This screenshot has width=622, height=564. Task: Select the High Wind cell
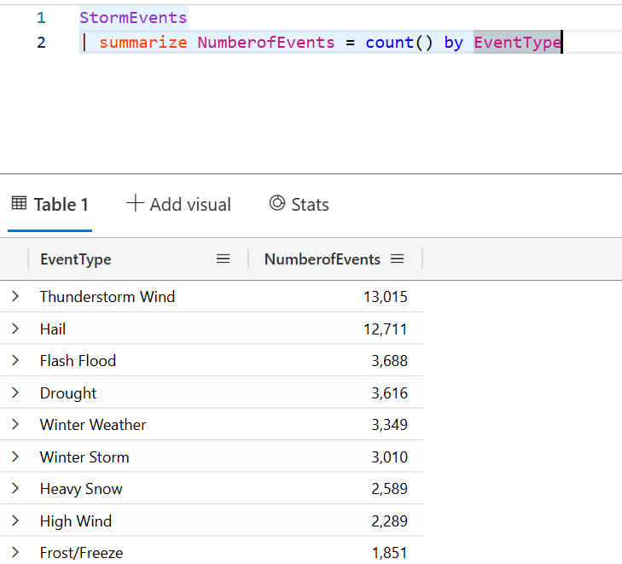(x=76, y=521)
